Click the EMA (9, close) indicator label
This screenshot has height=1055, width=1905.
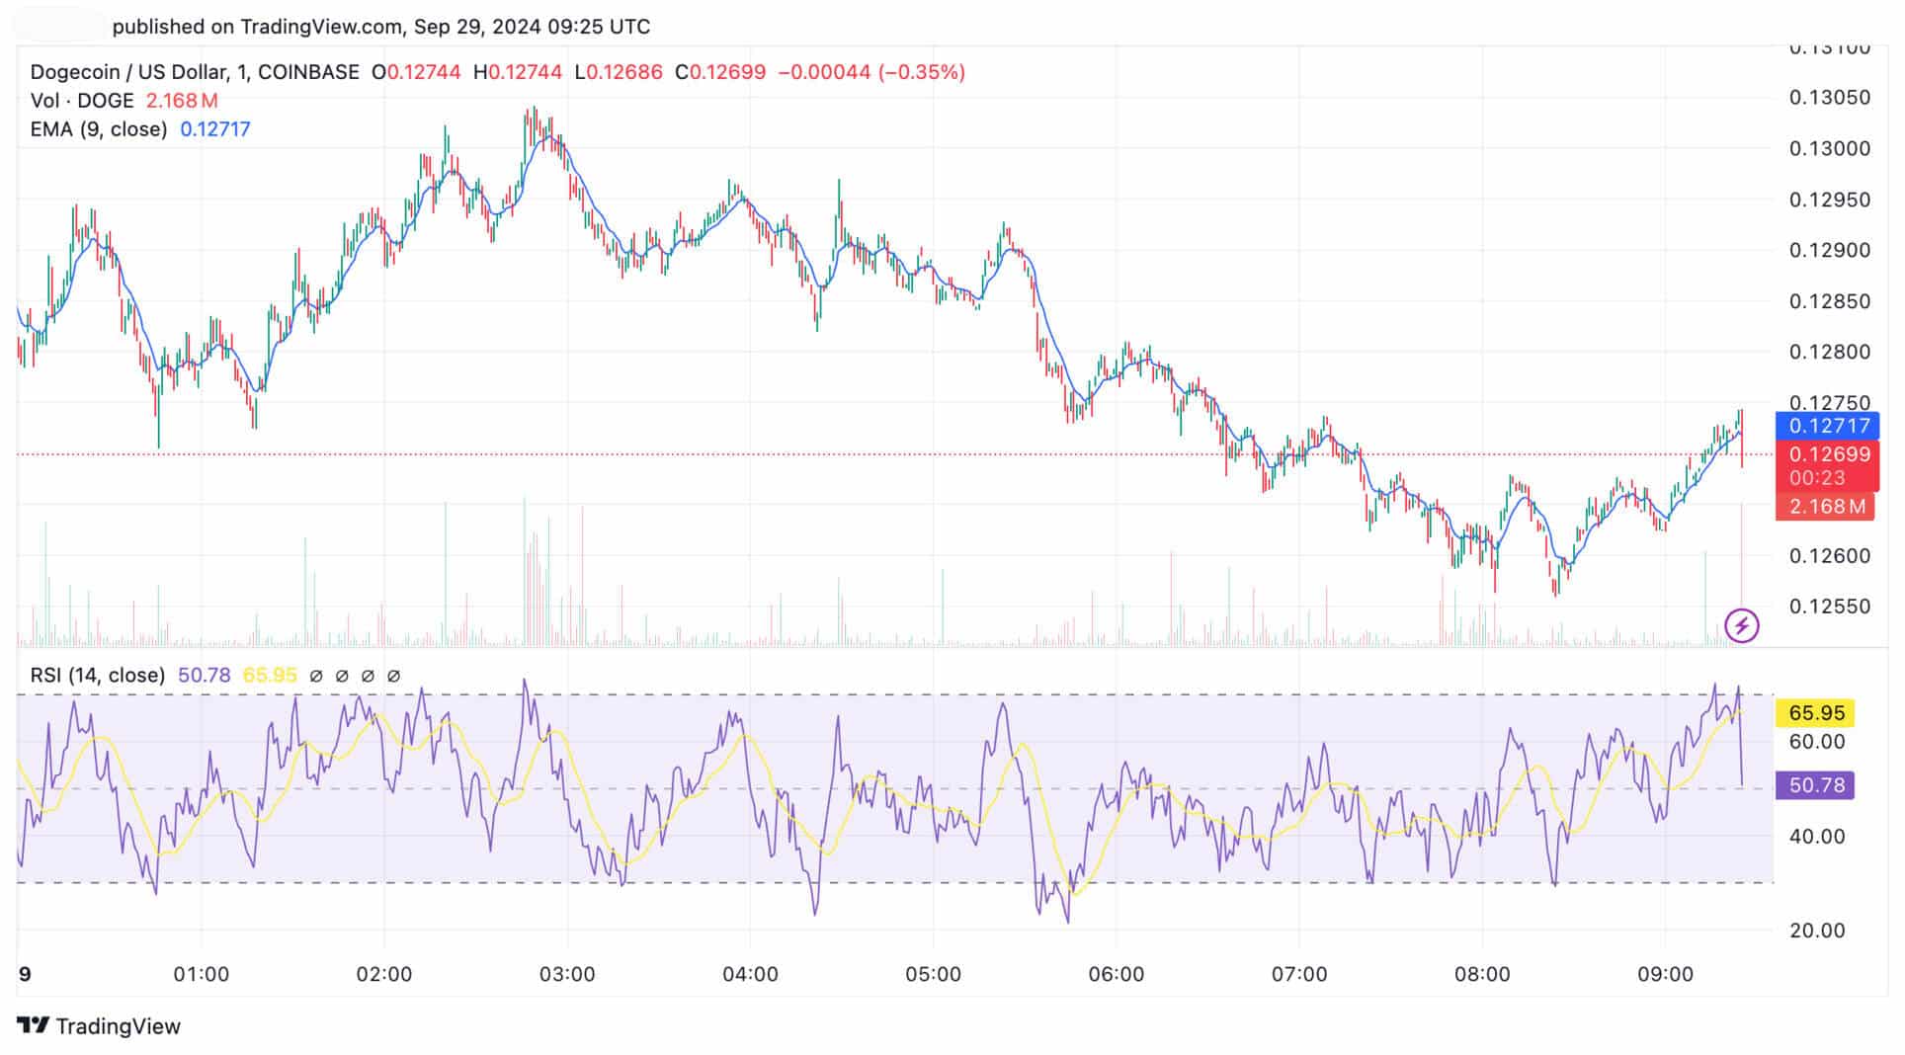[x=99, y=129]
